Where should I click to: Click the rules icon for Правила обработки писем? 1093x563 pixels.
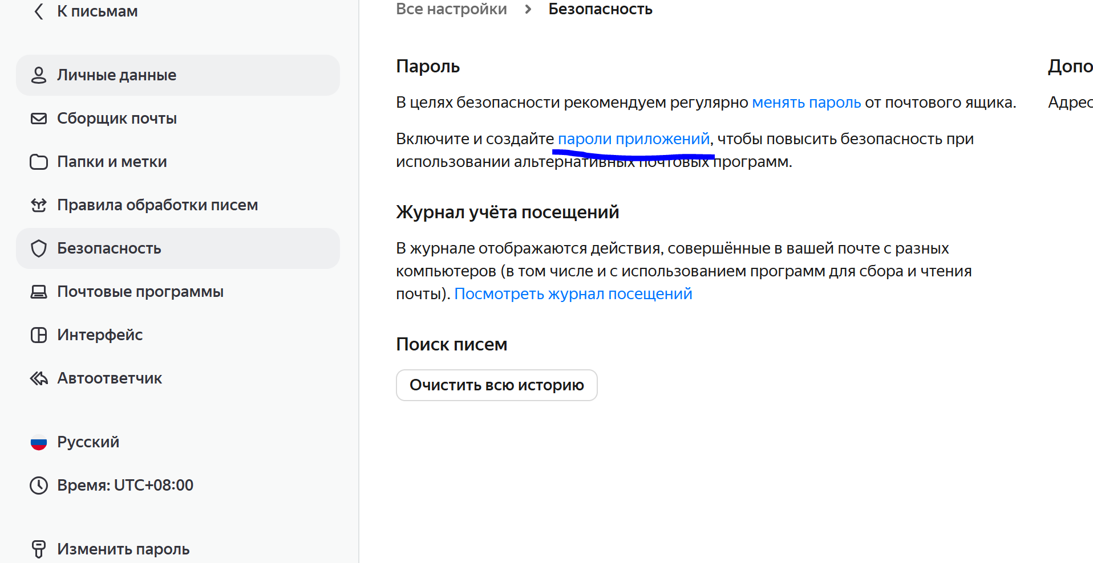pyautogui.click(x=38, y=205)
